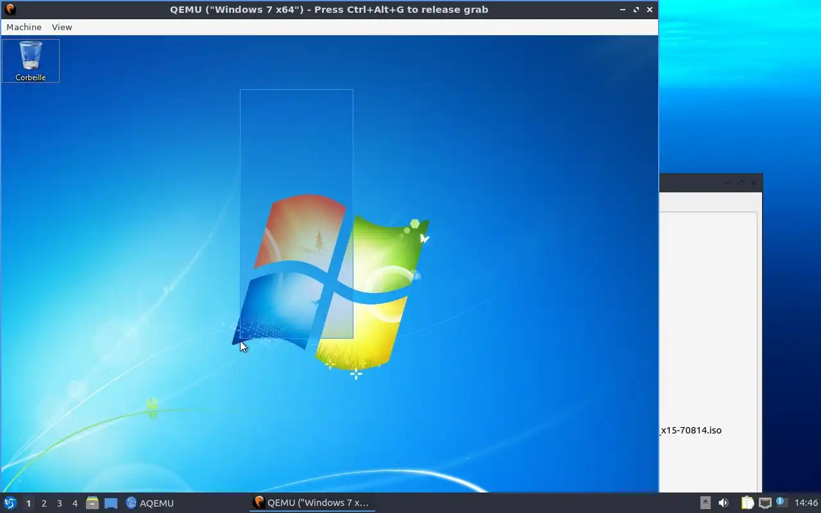Switch to workspace 4 in pager
Screen dimensions: 821x513
point(74,503)
